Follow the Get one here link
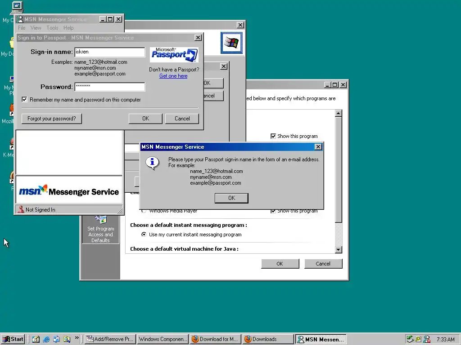Image resolution: width=461 pixels, height=345 pixels. tap(173, 76)
